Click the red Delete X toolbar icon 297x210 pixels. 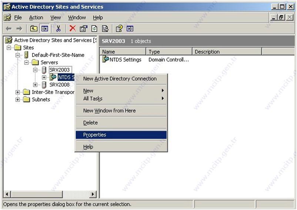coord(73,29)
